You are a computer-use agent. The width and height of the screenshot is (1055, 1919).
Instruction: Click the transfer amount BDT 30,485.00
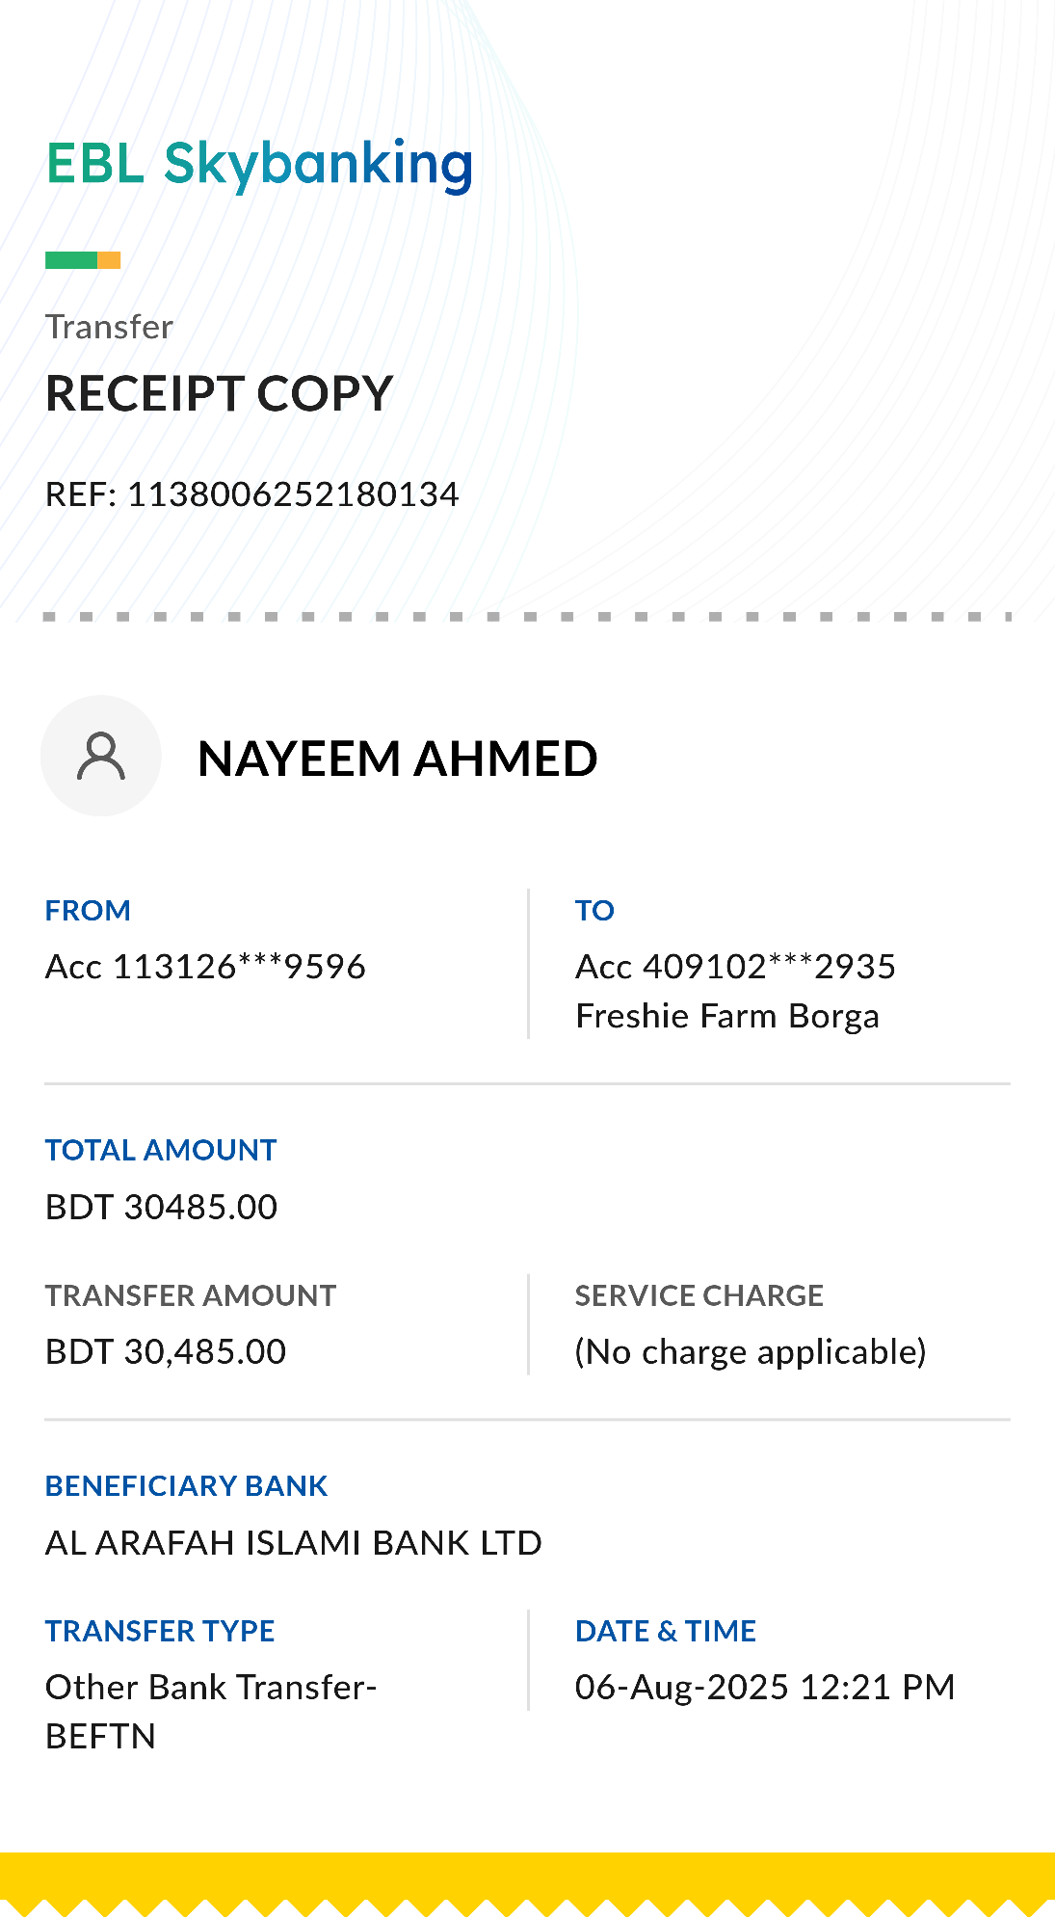click(166, 1352)
